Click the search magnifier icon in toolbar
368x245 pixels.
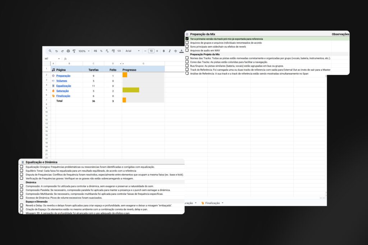tap(50, 51)
